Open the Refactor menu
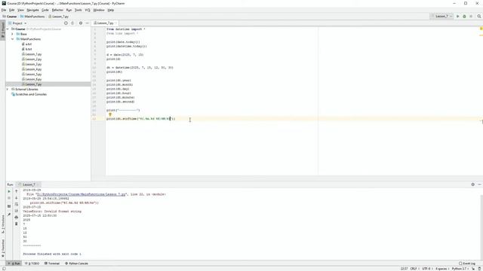This screenshot has height=271, width=483. 57,10
